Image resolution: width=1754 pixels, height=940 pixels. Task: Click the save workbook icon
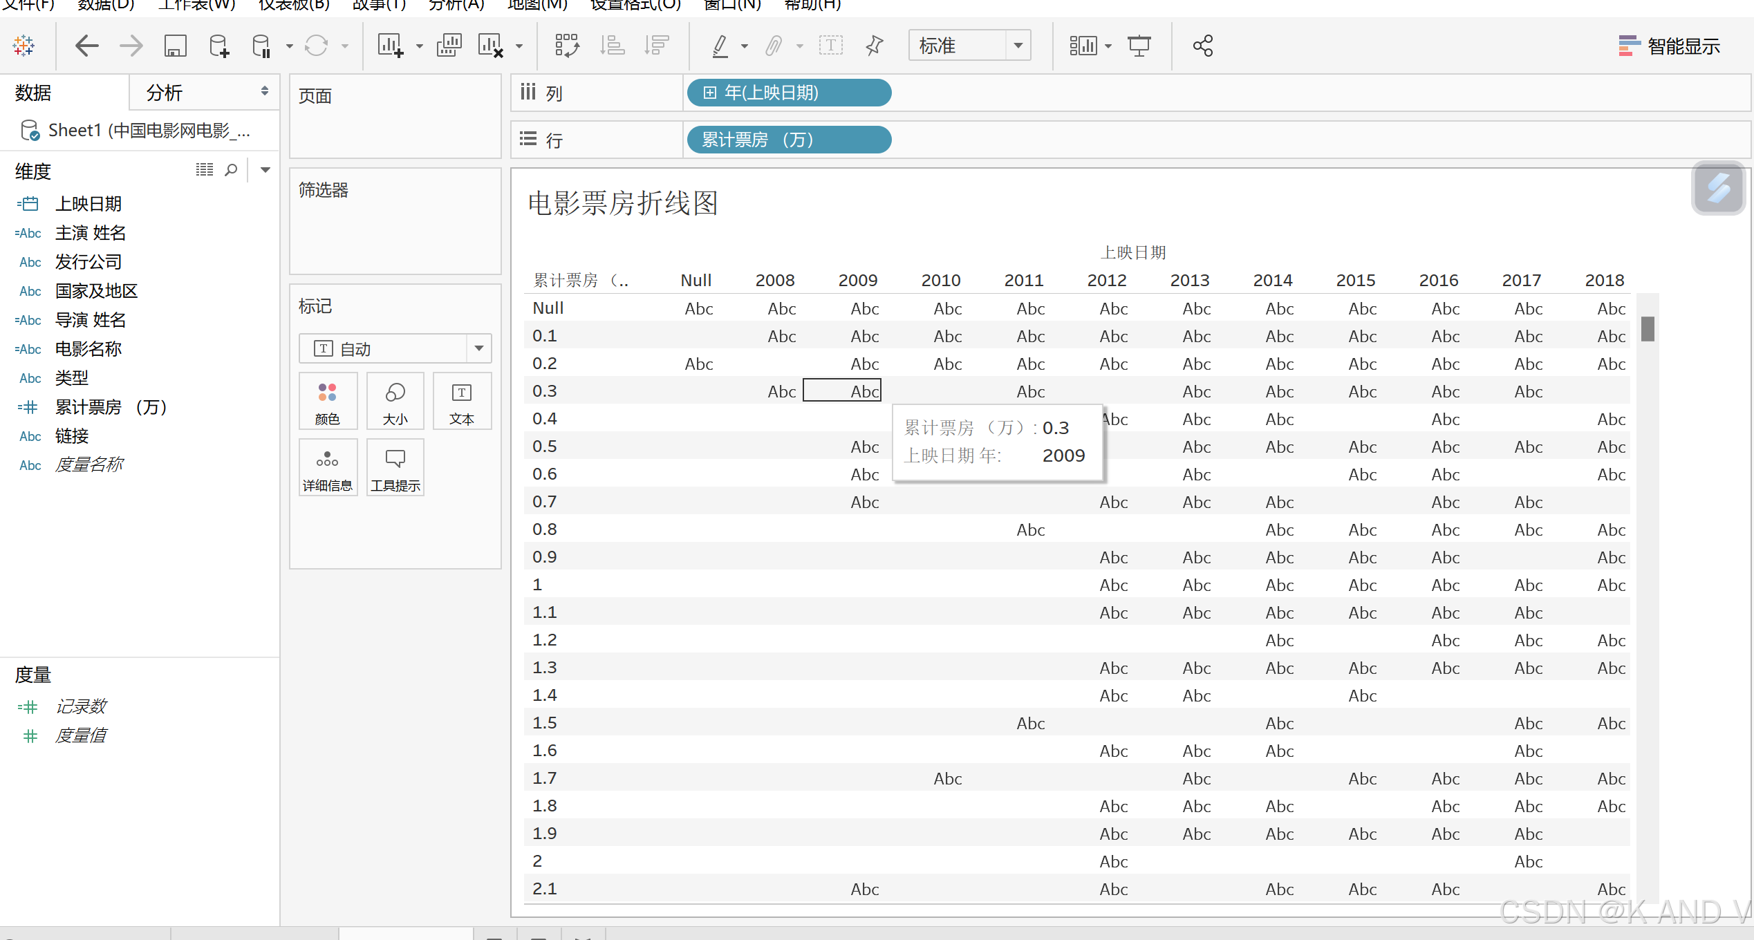(175, 46)
